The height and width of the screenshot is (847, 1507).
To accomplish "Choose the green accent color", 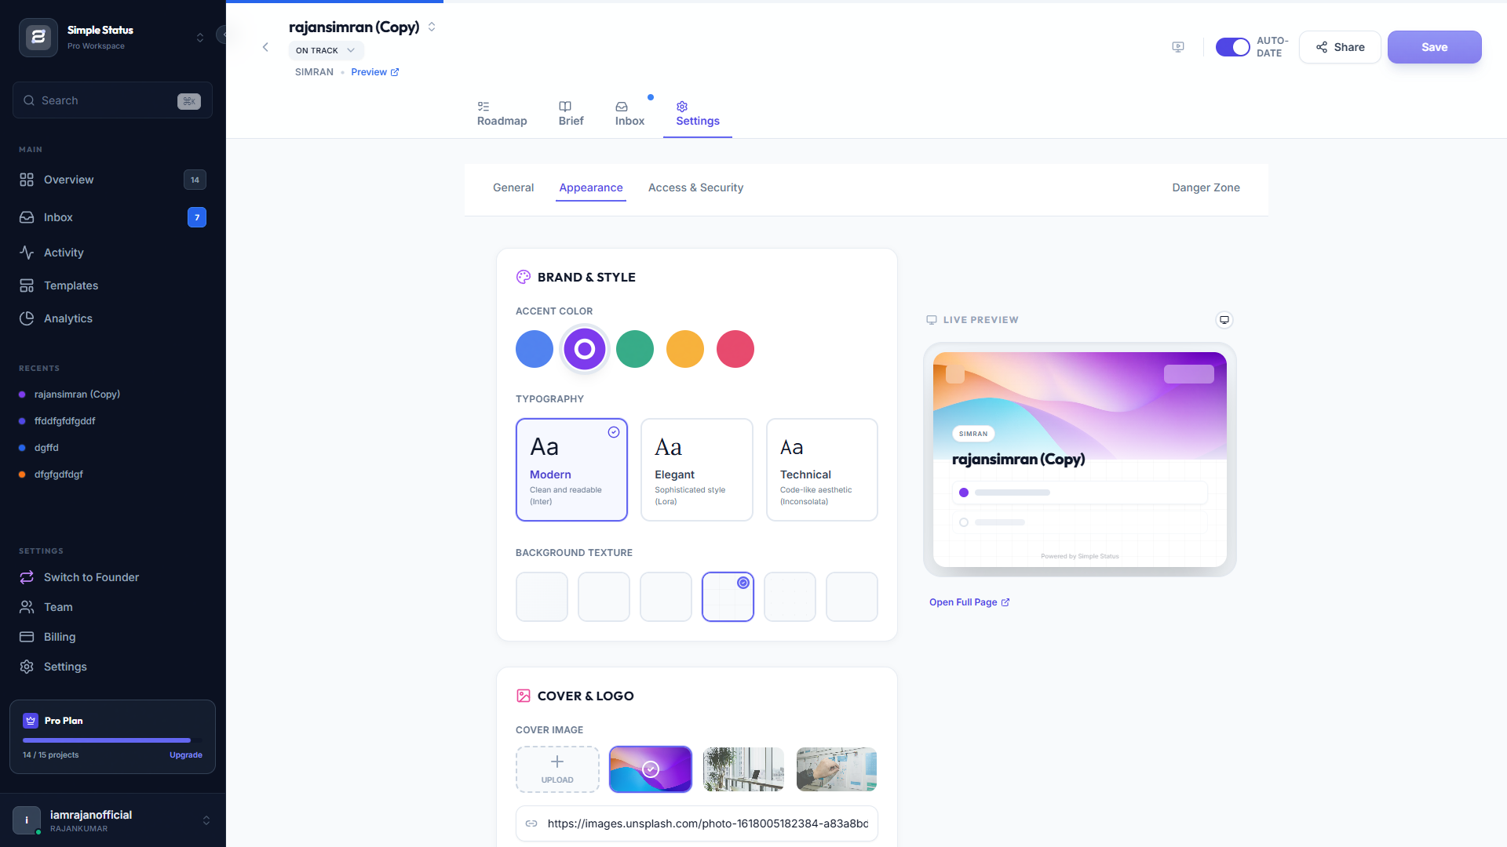I will 634,349.
